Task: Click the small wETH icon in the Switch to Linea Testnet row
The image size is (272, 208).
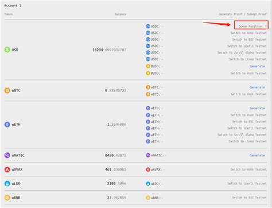Action: pos(148,141)
